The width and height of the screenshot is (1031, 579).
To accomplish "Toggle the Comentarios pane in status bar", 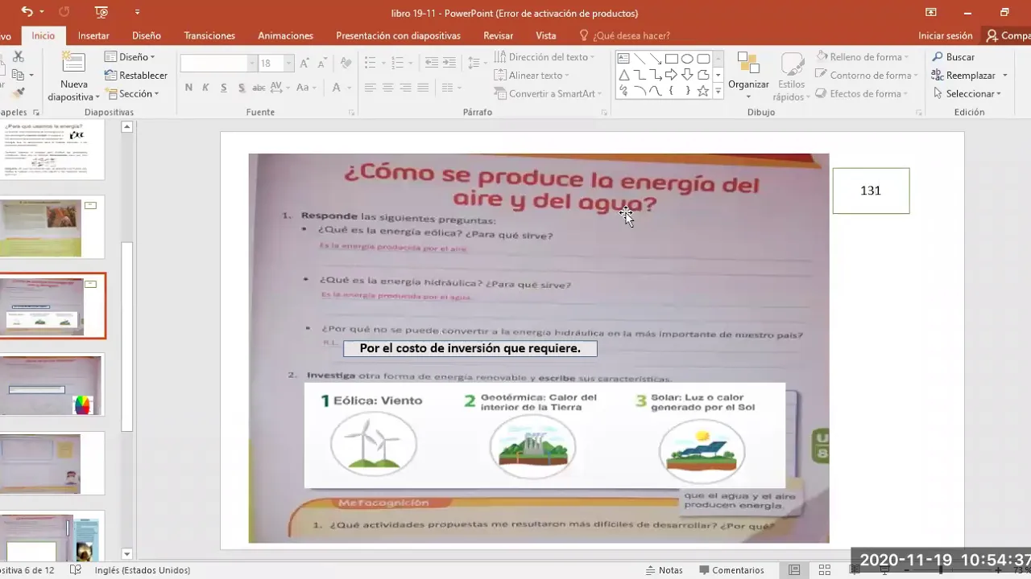I will click(x=731, y=570).
